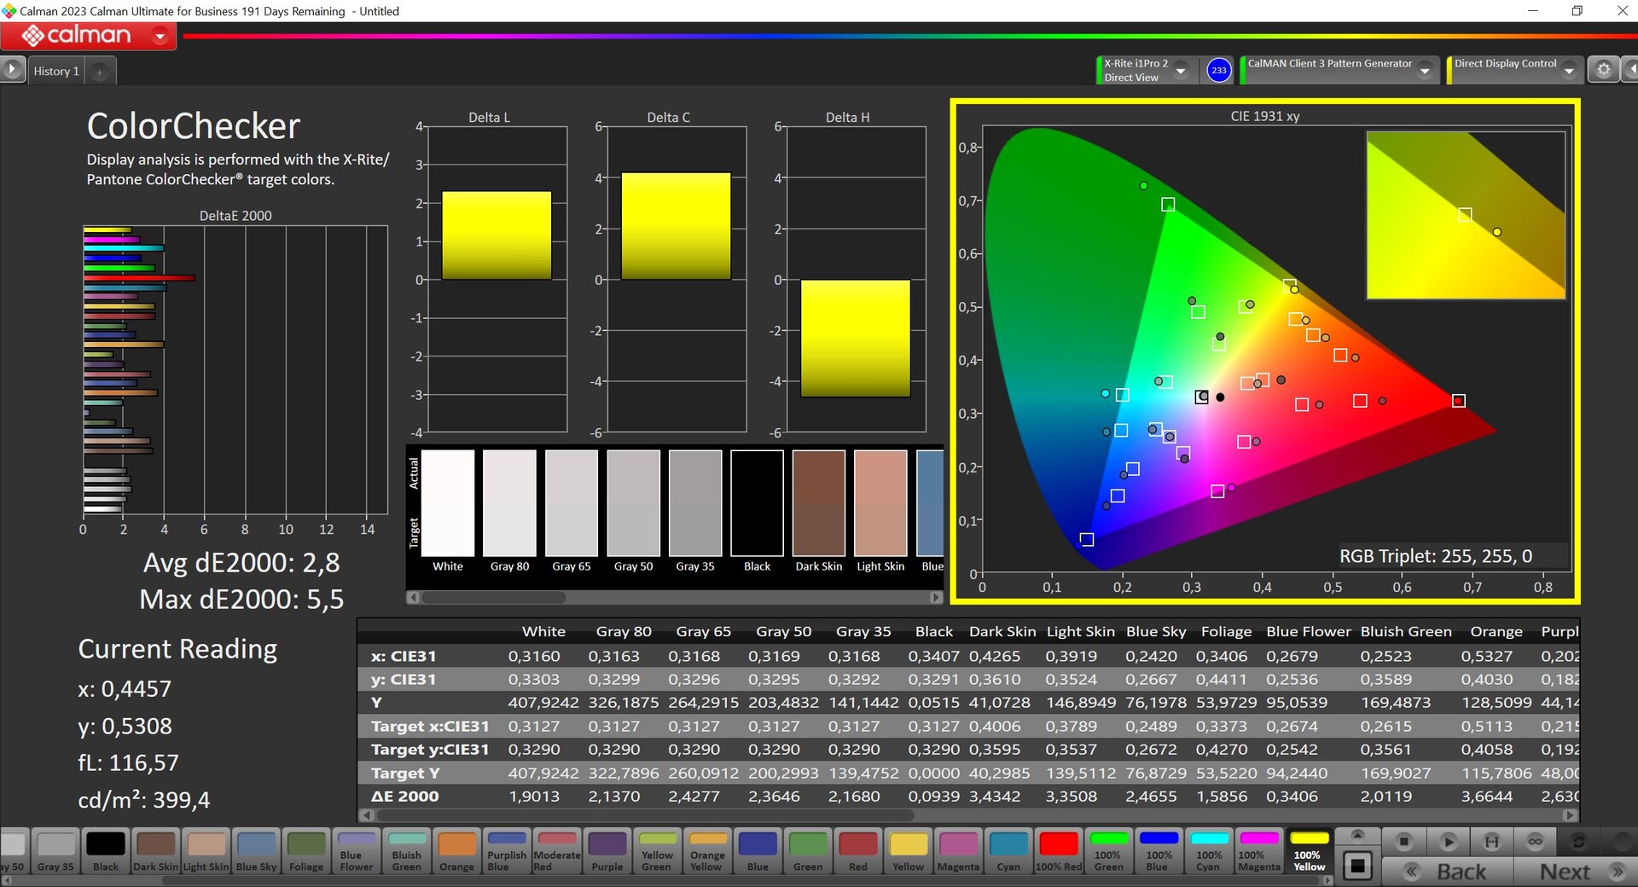Open the calman main menu arrow

(x=160, y=36)
